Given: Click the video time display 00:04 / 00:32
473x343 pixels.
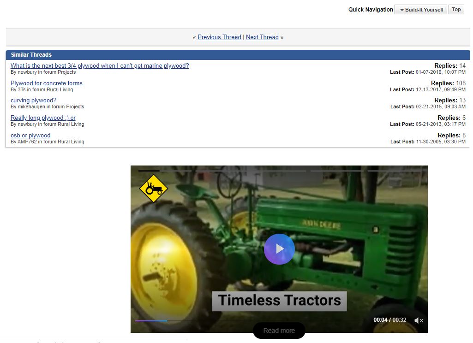Looking at the screenshot, I should pos(389,320).
